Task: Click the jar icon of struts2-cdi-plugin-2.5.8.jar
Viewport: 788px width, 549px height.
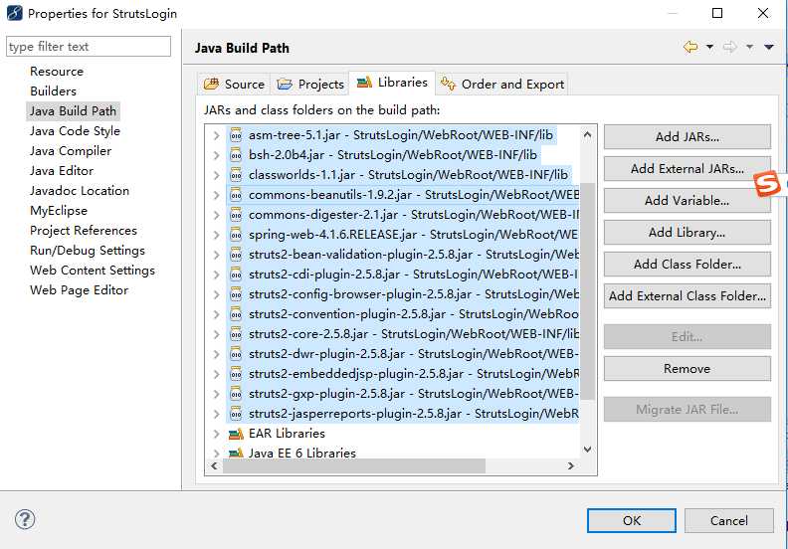Action: coord(236,274)
